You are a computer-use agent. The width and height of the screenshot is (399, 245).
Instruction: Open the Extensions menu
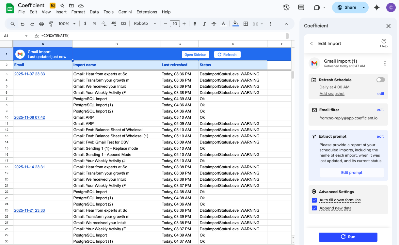tap(147, 12)
